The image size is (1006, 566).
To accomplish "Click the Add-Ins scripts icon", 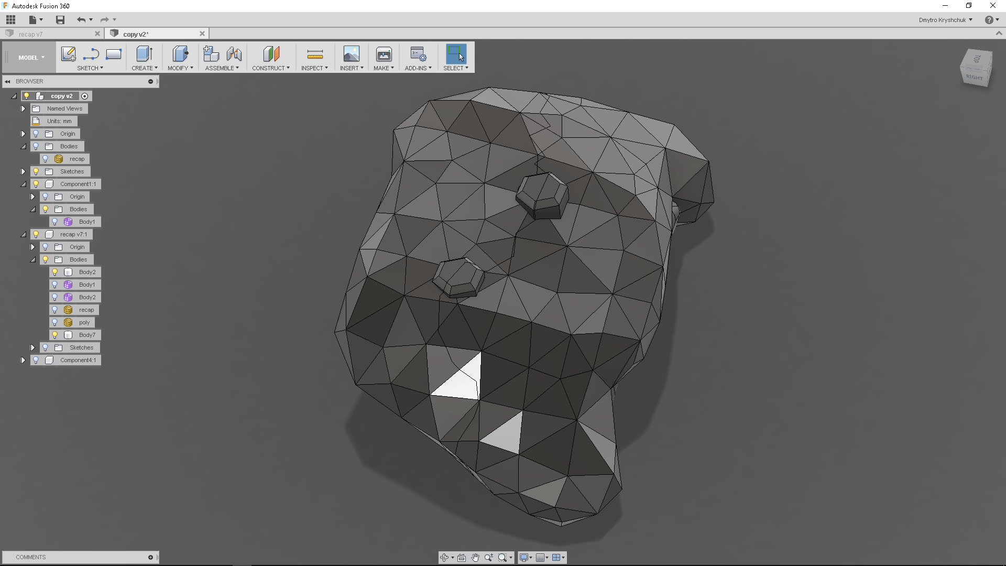I will [418, 54].
